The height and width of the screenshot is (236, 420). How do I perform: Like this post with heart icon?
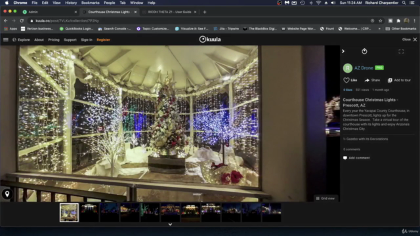tap(350, 80)
